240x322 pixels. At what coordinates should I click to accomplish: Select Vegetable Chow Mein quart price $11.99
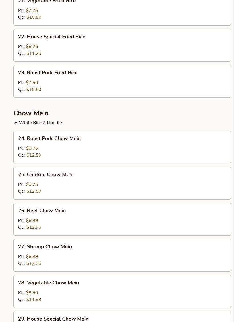click(34, 300)
